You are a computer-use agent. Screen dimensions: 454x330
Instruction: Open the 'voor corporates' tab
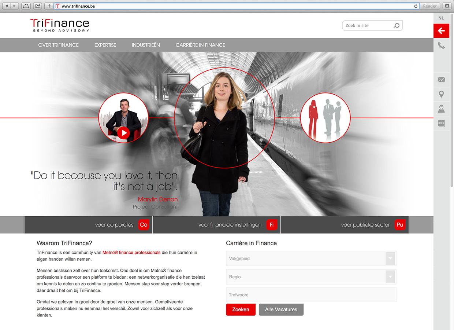click(88, 225)
